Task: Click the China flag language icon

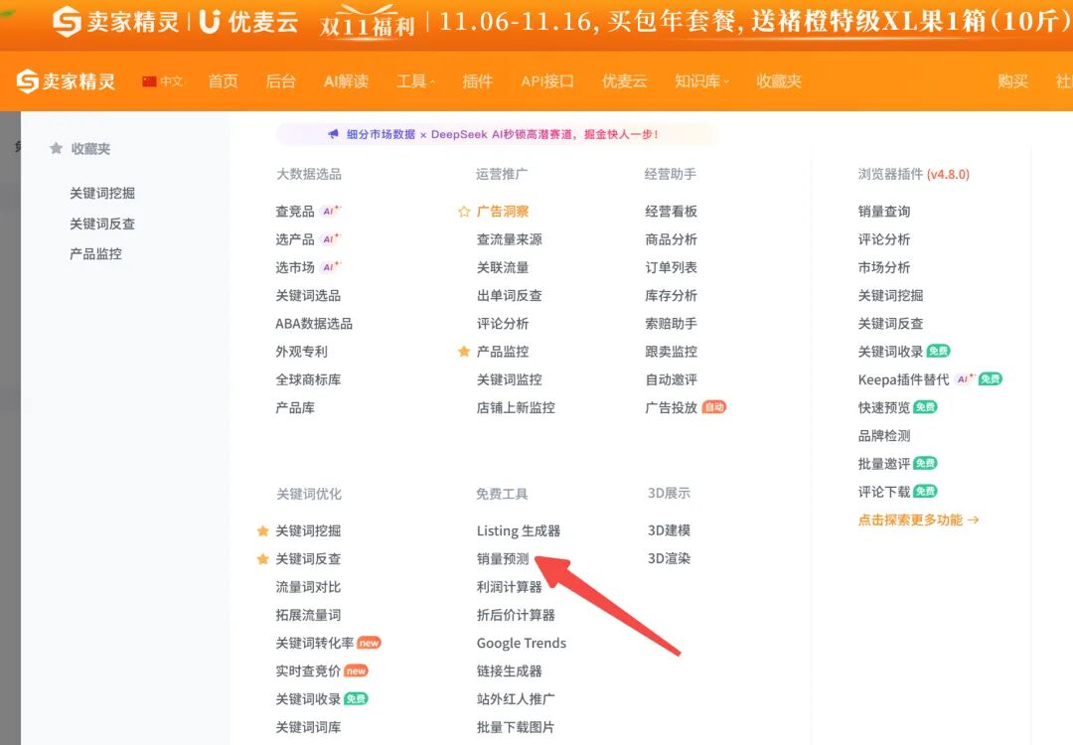Action: (149, 81)
